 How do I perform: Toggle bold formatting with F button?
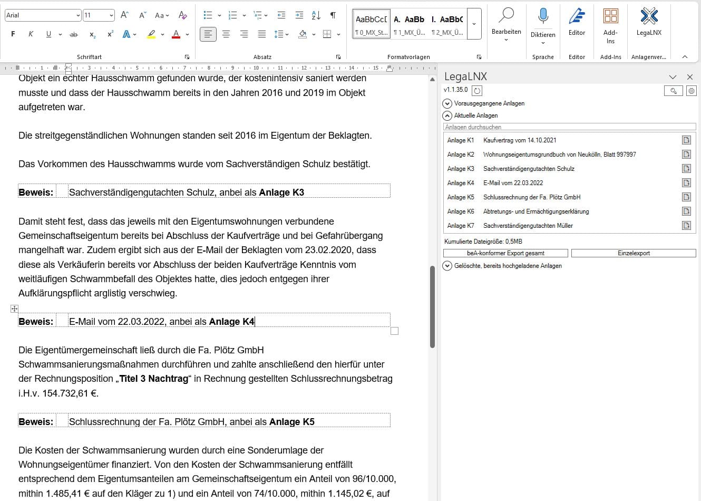13,34
